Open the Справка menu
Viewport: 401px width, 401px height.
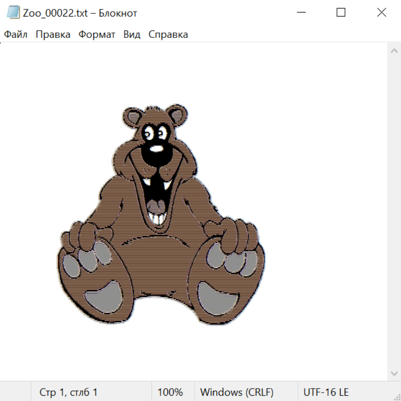coord(168,34)
